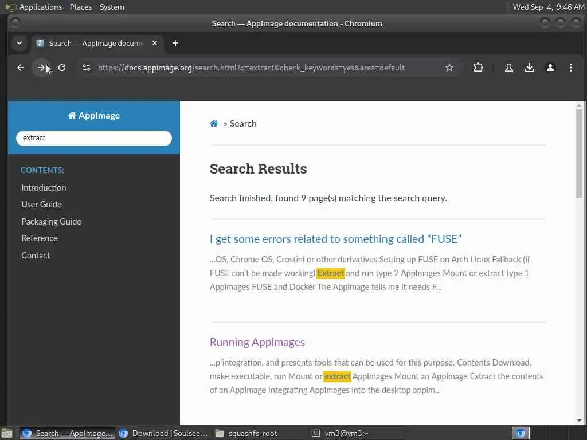Open the Running AppImages search result
This screenshot has height=440, width=587.
[257, 343]
